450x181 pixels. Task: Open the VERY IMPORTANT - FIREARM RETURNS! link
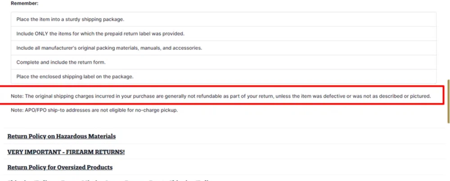click(66, 152)
